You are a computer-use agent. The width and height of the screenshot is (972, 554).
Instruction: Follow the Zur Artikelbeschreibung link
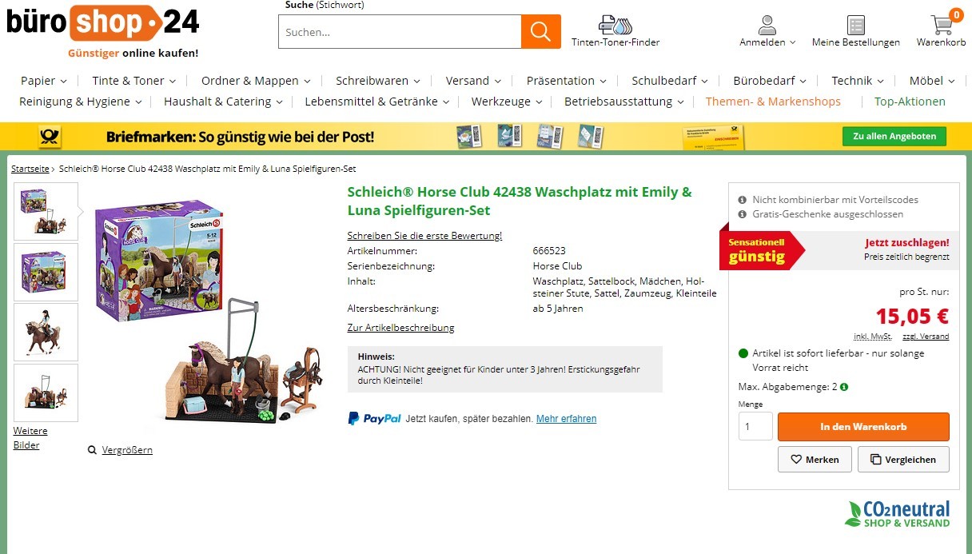400,328
